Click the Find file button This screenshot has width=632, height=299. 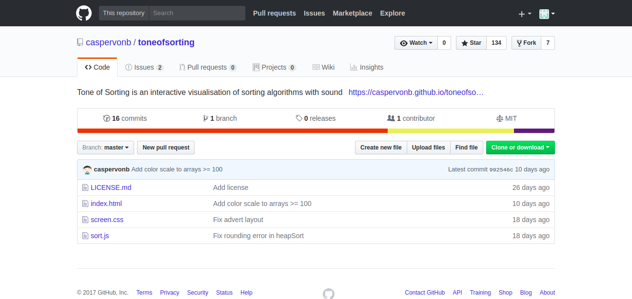click(466, 148)
